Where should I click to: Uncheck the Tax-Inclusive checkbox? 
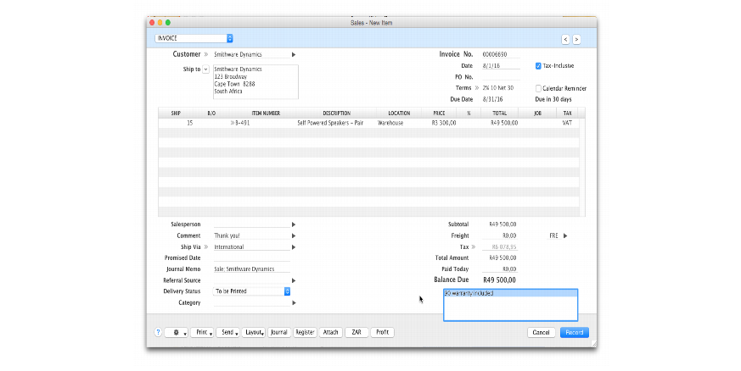(538, 65)
